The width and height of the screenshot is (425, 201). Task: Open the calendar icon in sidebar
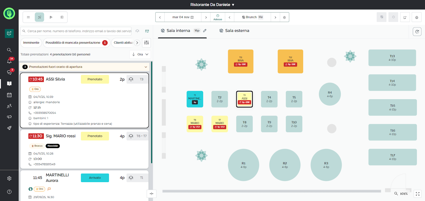[9, 95]
